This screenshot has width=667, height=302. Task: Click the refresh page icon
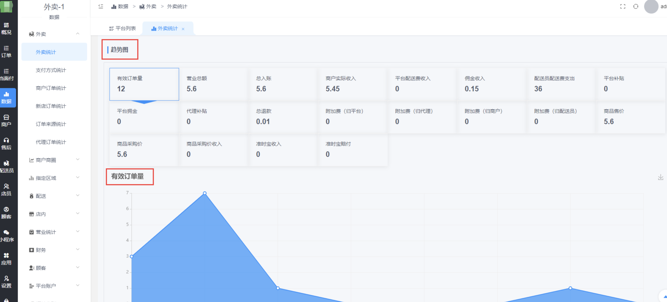(x=636, y=7)
